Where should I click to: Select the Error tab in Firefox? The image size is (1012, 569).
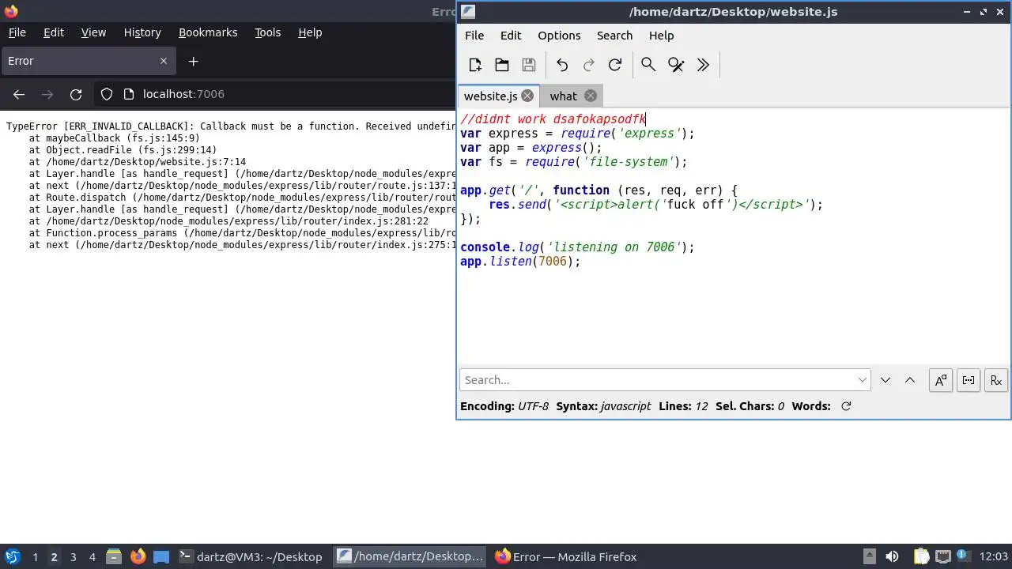click(88, 61)
